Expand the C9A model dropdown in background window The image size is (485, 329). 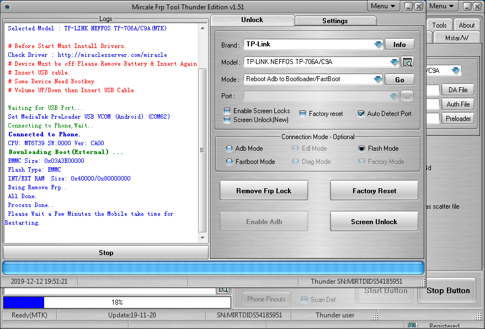click(456, 71)
